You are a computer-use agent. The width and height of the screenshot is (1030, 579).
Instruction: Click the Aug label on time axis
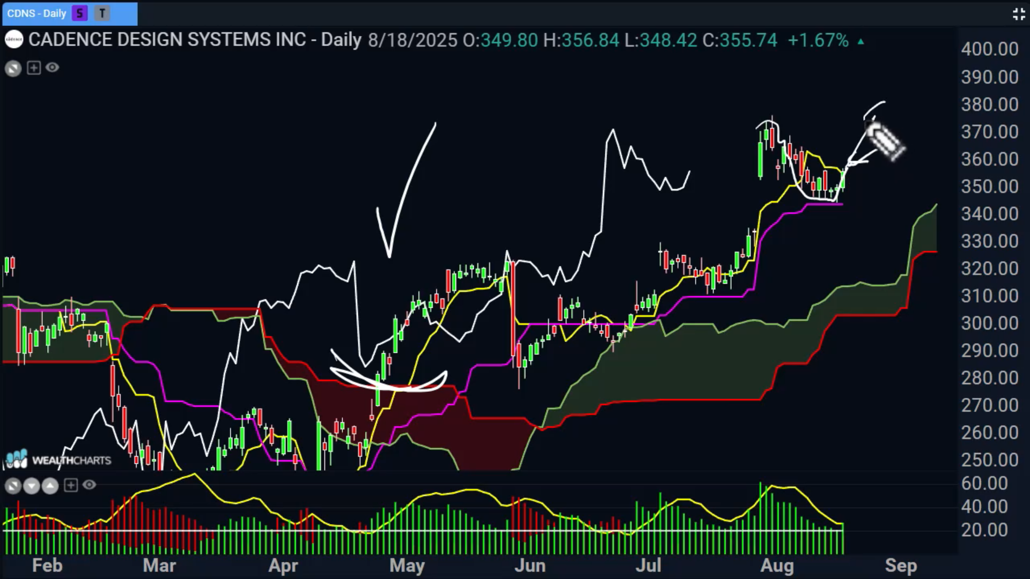point(777,566)
